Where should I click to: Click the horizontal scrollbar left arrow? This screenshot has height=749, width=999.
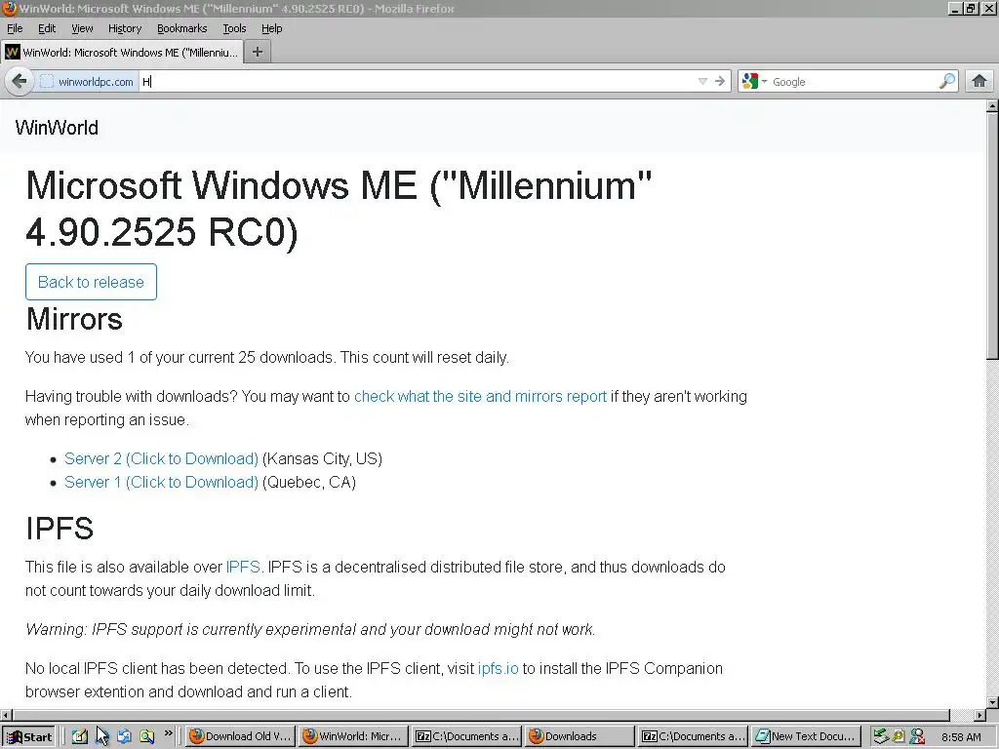click(6, 715)
